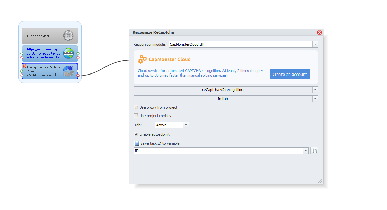Viewport: 387px width, 210px height.
Task: Open the registrierung.gmx.net URL link
Action: pyautogui.click(x=44, y=53)
